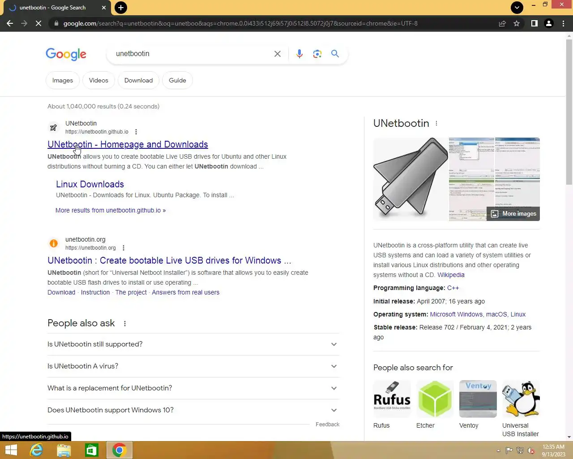Open the Wikipedia link in the description

(x=451, y=275)
